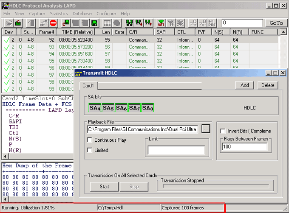
Task: Enable the Continuous Play checkbox
Action: pyautogui.click(x=90, y=140)
